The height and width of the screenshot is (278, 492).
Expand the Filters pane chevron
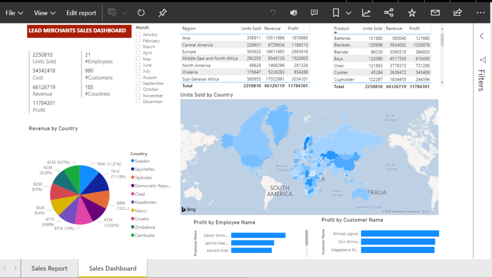[x=482, y=36]
